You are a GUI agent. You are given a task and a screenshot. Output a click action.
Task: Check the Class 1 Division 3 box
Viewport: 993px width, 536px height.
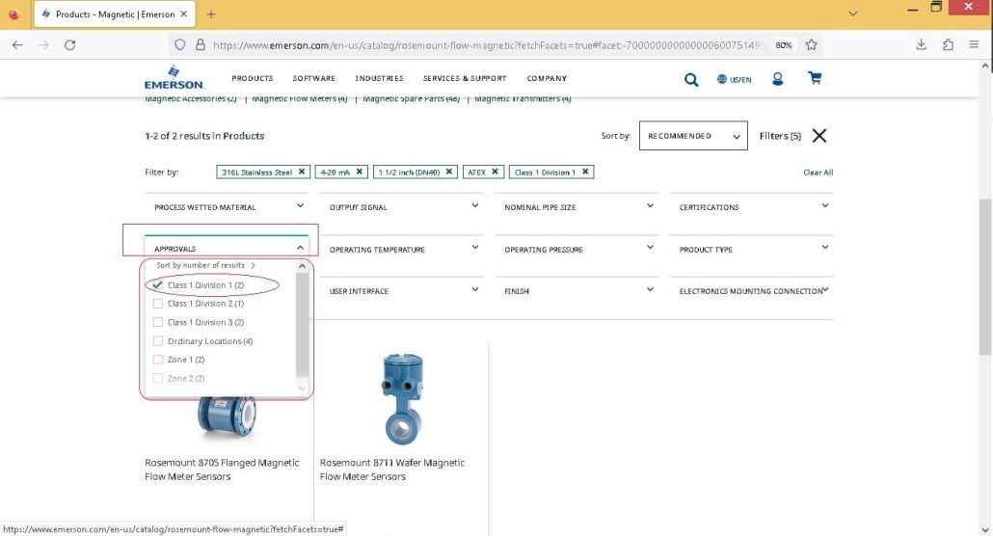158,323
